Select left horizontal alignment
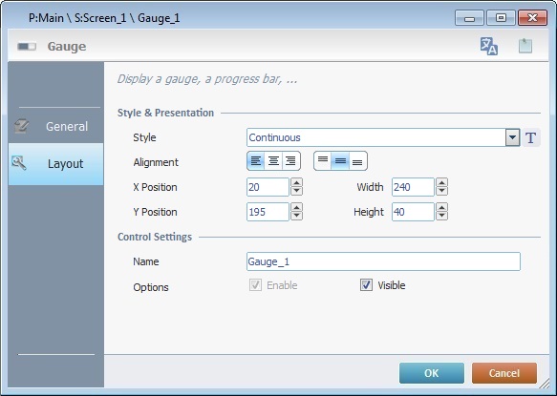 click(256, 161)
